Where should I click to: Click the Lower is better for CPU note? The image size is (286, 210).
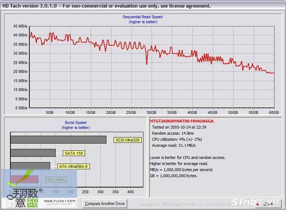[187, 157]
